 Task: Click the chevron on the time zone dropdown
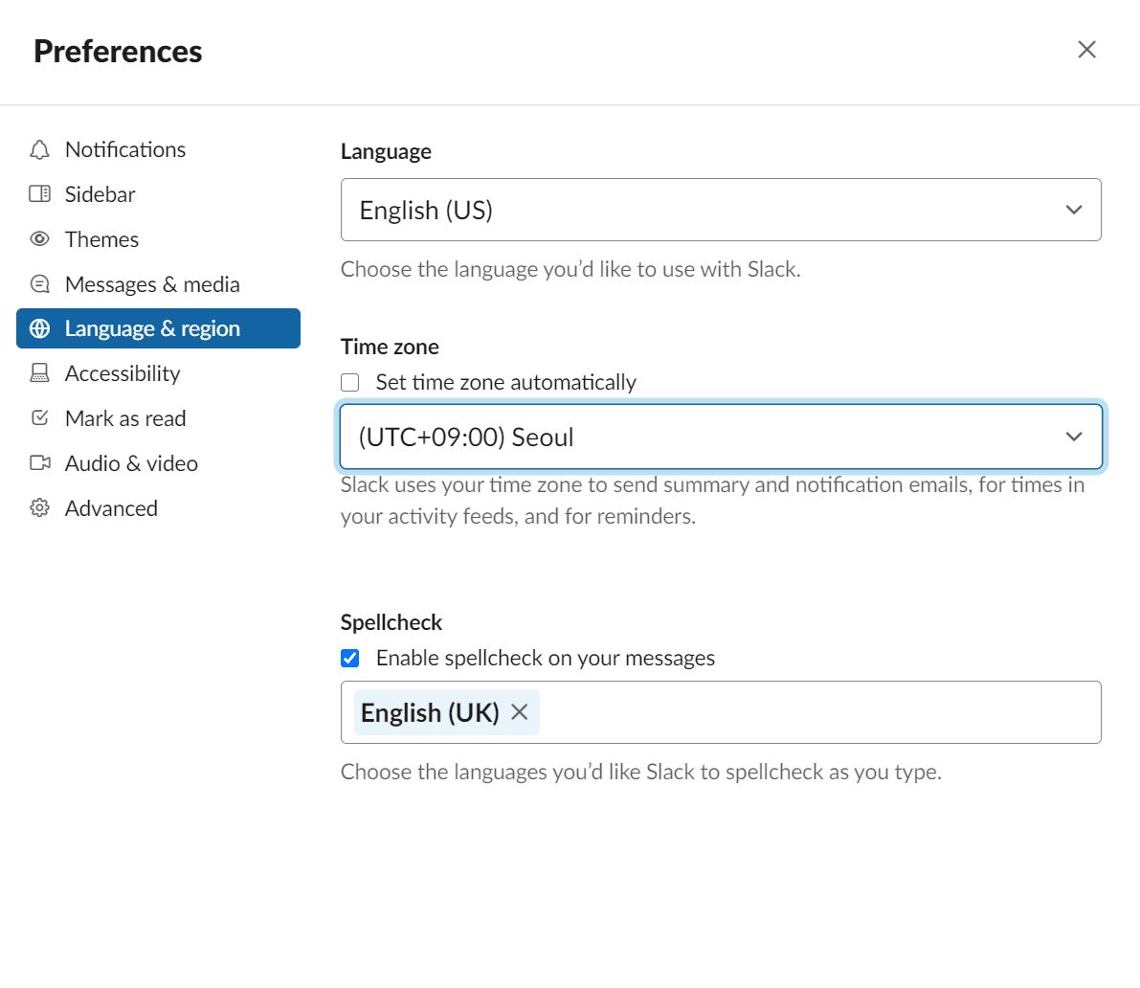pyautogui.click(x=1074, y=437)
